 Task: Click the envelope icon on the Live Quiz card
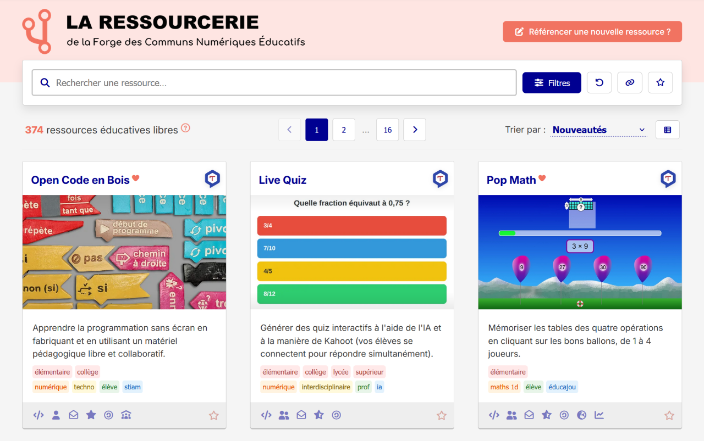coord(301,415)
